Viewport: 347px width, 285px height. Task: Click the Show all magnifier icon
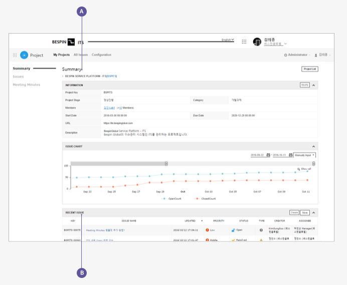298,169
